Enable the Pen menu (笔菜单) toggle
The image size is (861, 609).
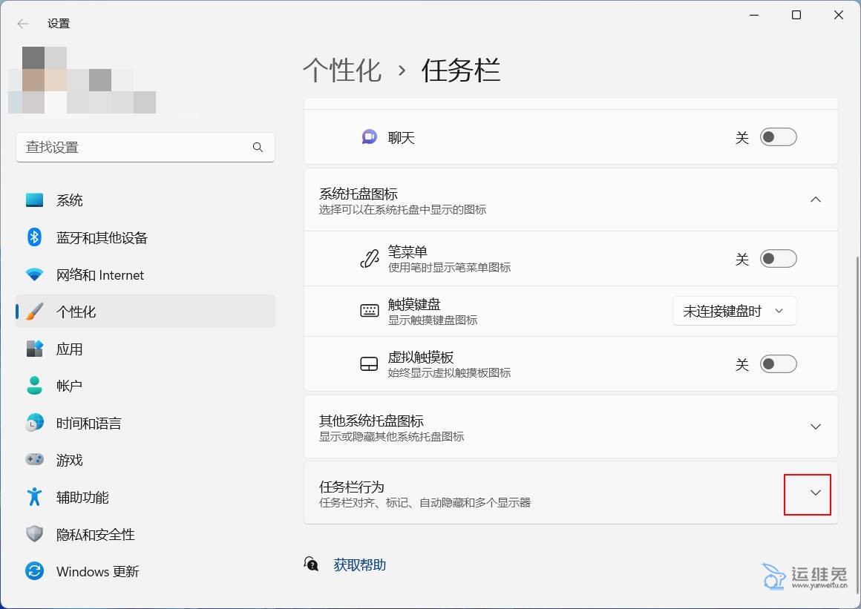click(778, 259)
